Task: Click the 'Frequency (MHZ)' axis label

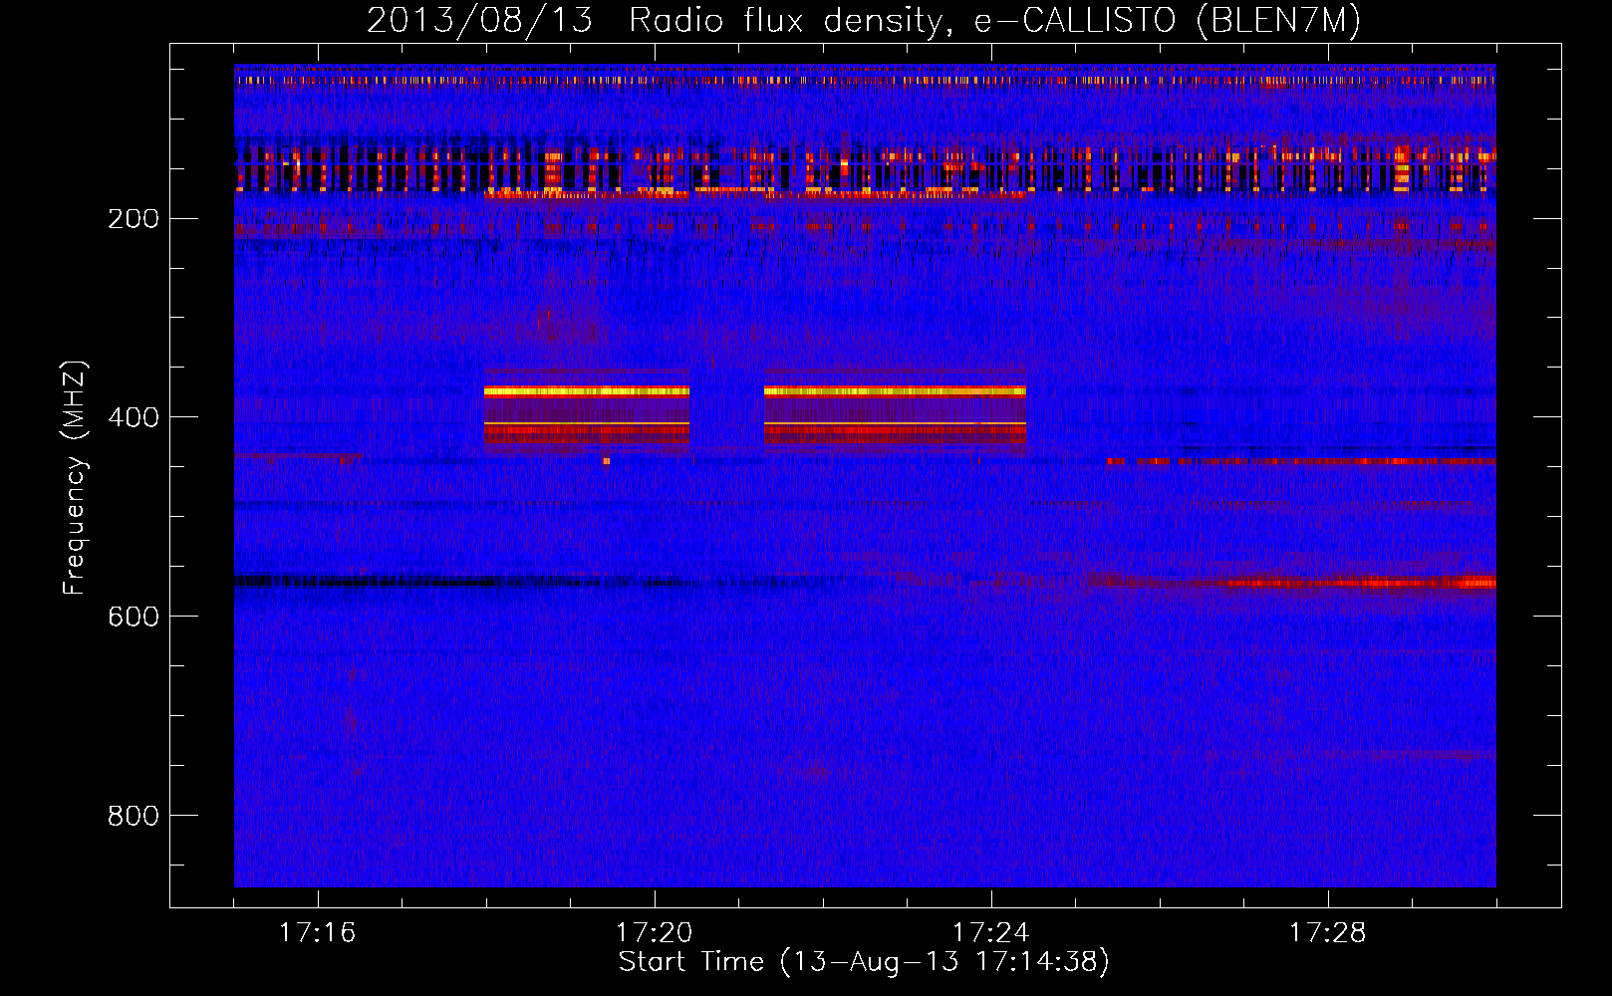Action: click(x=75, y=478)
